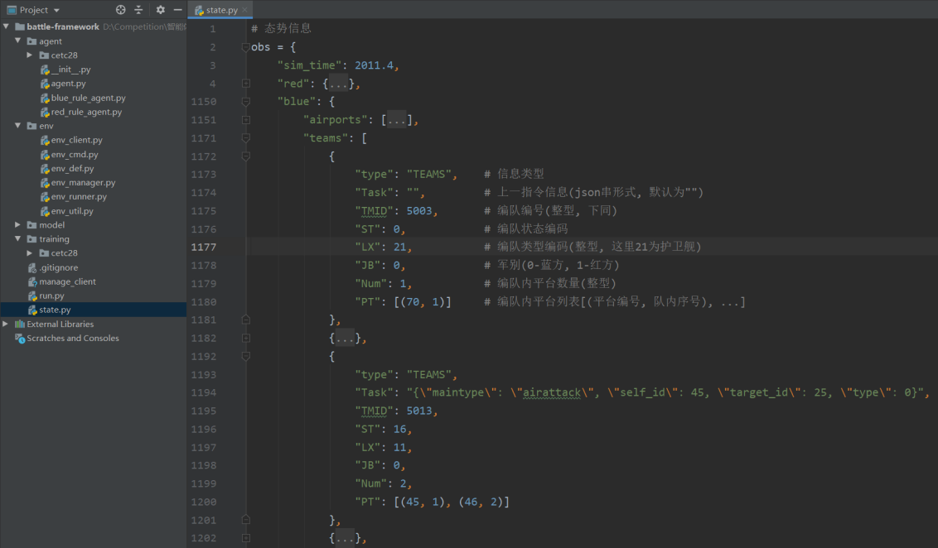
Task: Select env_def.py in the project tree
Action: tap(72, 169)
